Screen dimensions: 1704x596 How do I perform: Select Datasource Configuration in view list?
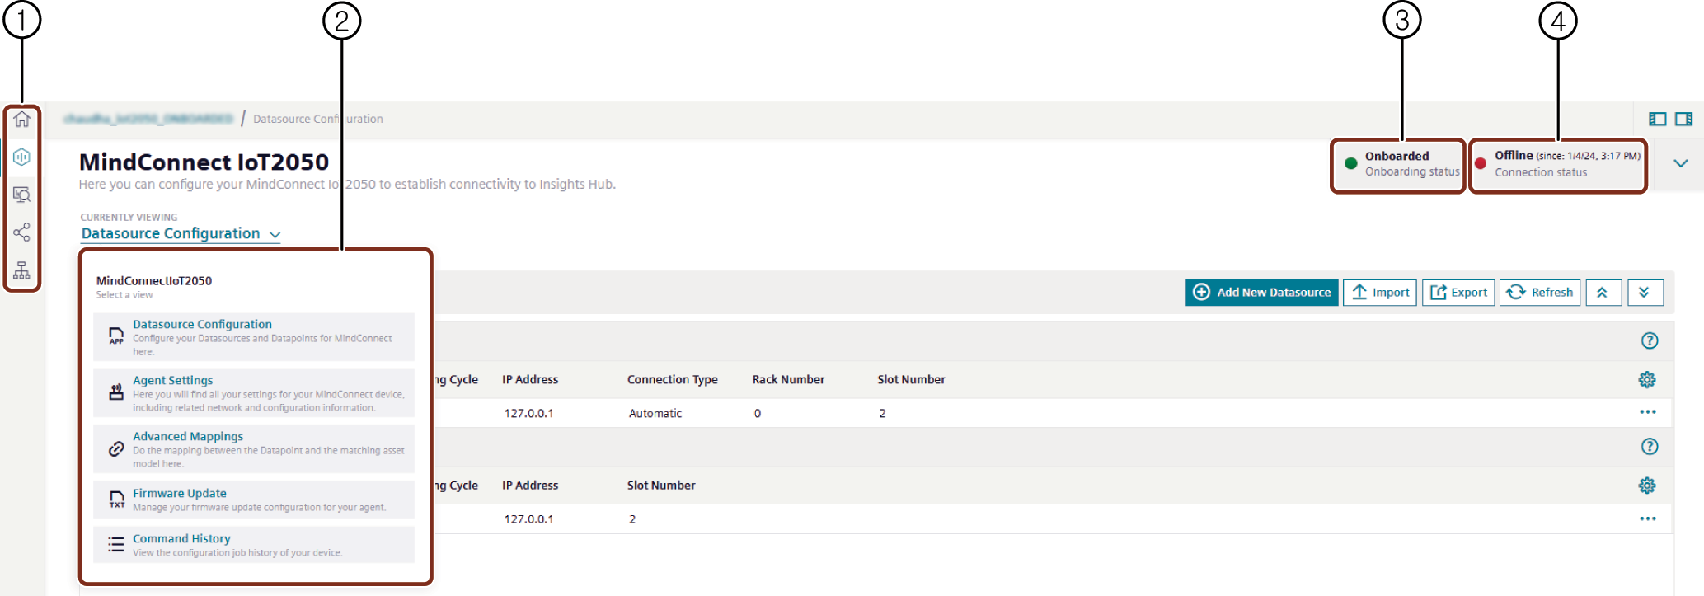pyautogui.click(x=254, y=337)
